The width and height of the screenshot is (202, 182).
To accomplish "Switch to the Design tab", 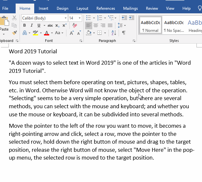I will (x=63, y=8).
